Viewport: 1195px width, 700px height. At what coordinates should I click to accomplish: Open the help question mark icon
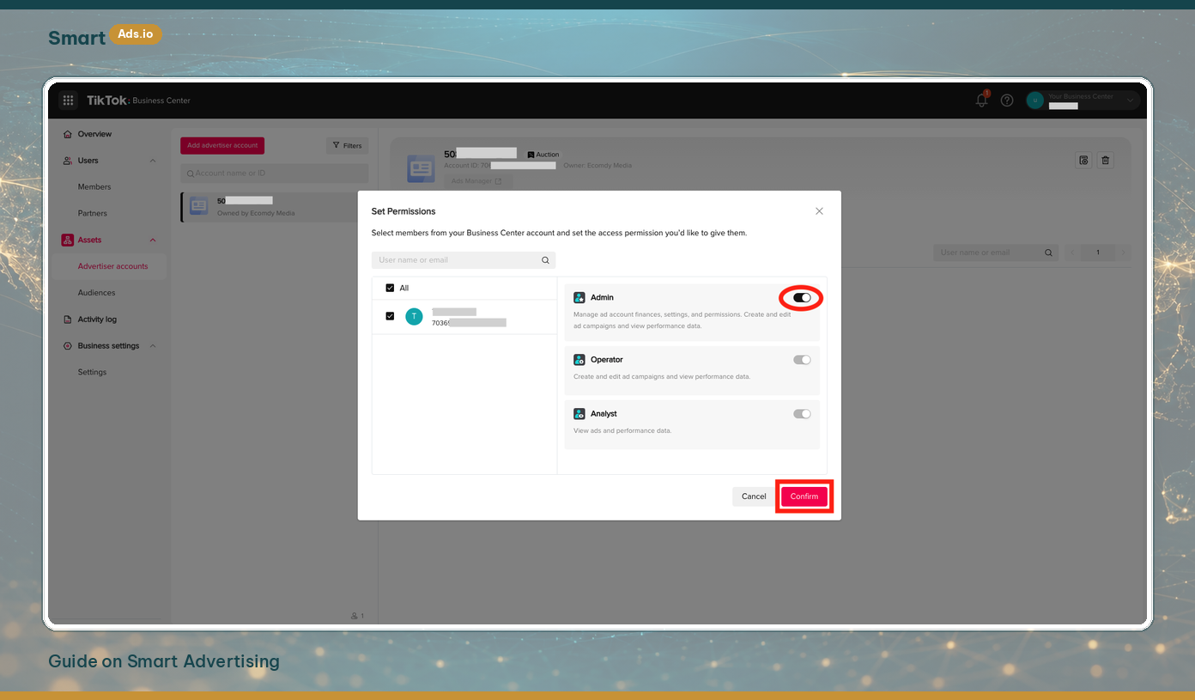[1007, 100]
